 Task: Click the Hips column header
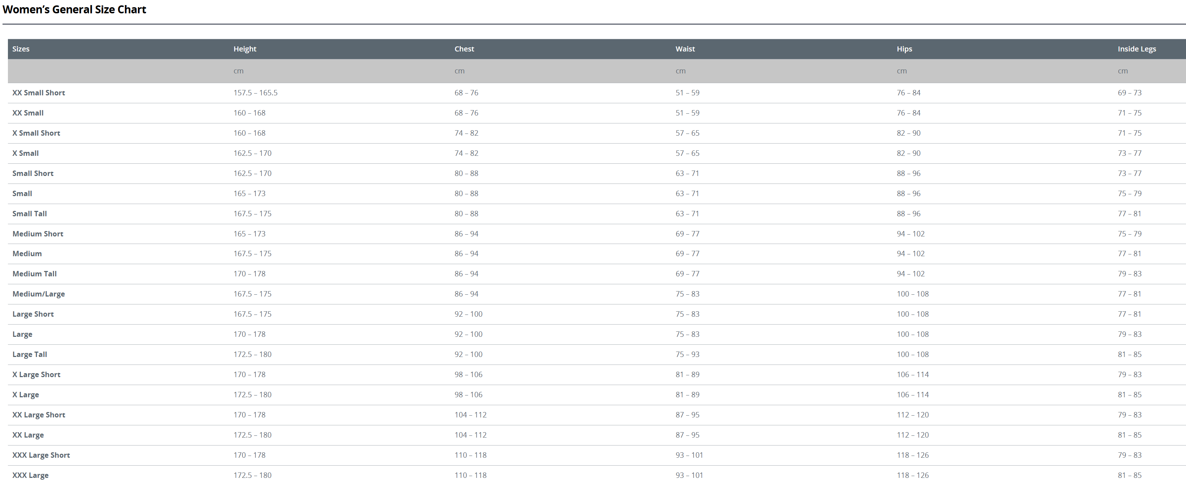[x=904, y=49]
